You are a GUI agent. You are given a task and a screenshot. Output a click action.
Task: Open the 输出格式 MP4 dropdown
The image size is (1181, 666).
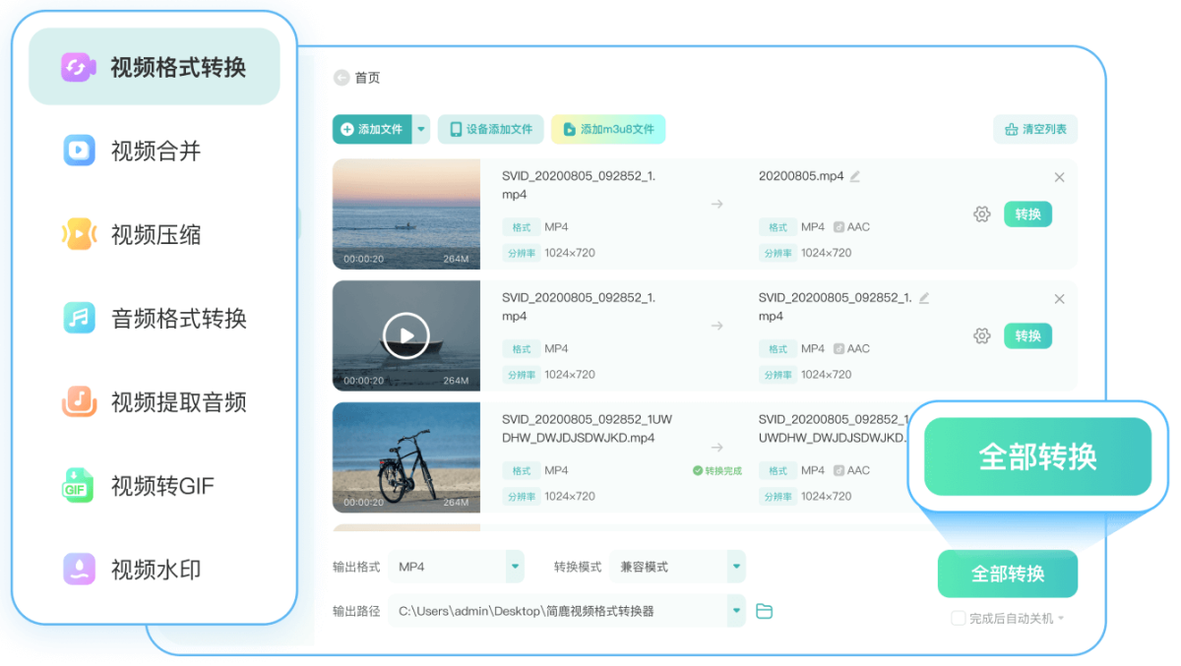514,567
